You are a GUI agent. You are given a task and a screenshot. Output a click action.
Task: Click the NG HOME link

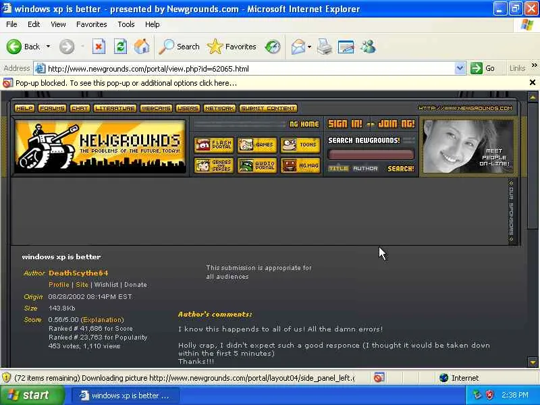[304, 124]
